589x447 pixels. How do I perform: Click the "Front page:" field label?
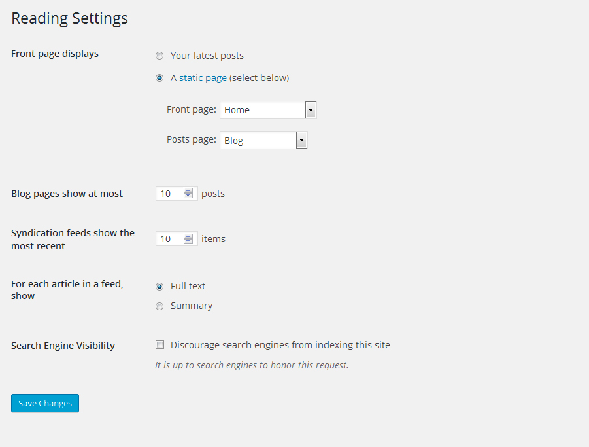pyautogui.click(x=191, y=109)
